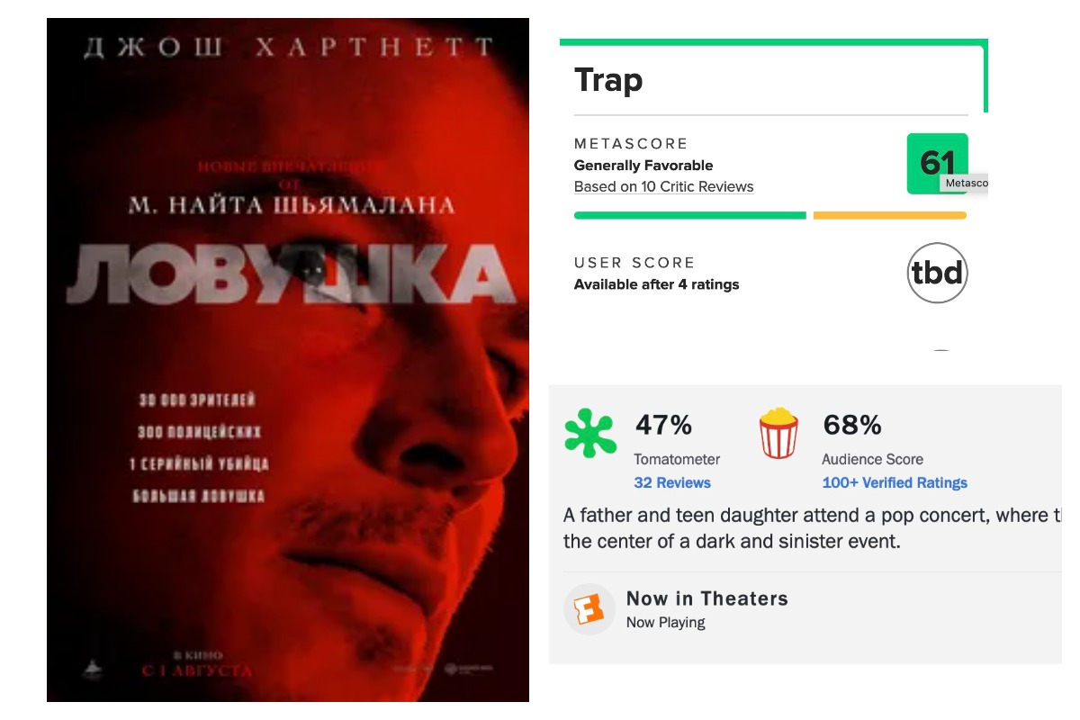Open the '32 Reviews' link
Screen dimensions: 1080x720
coord(674,482)
